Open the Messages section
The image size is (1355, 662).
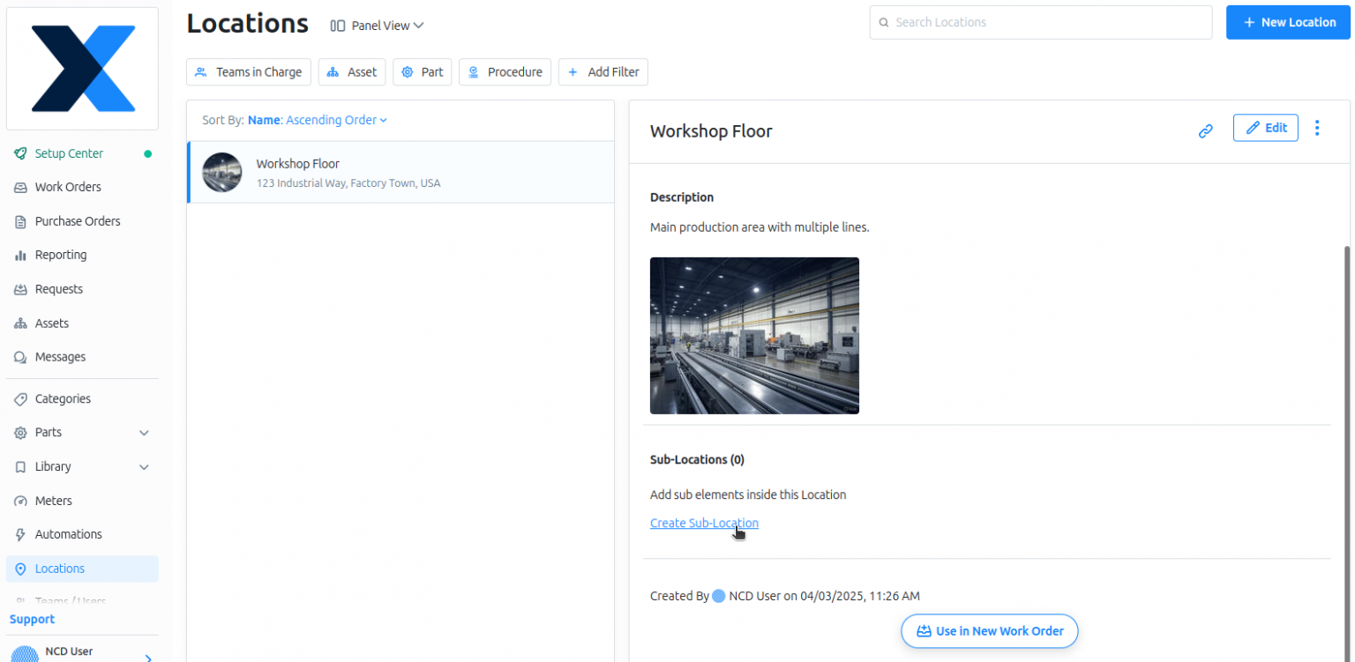[60, 357]
